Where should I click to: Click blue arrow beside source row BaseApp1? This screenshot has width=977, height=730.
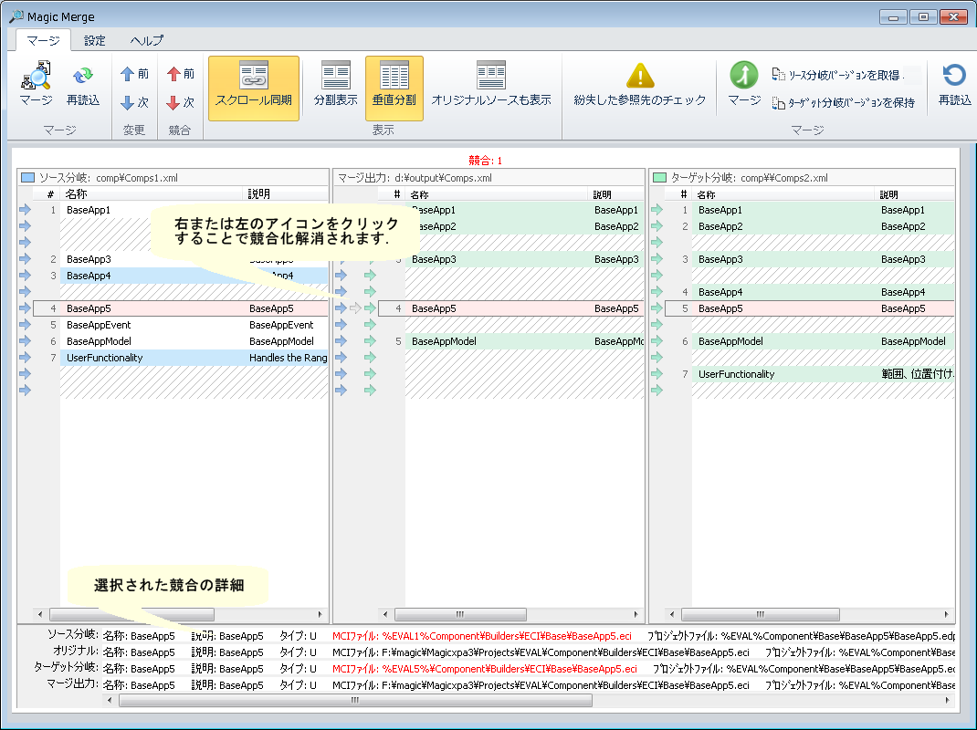(x=25, y=210)
